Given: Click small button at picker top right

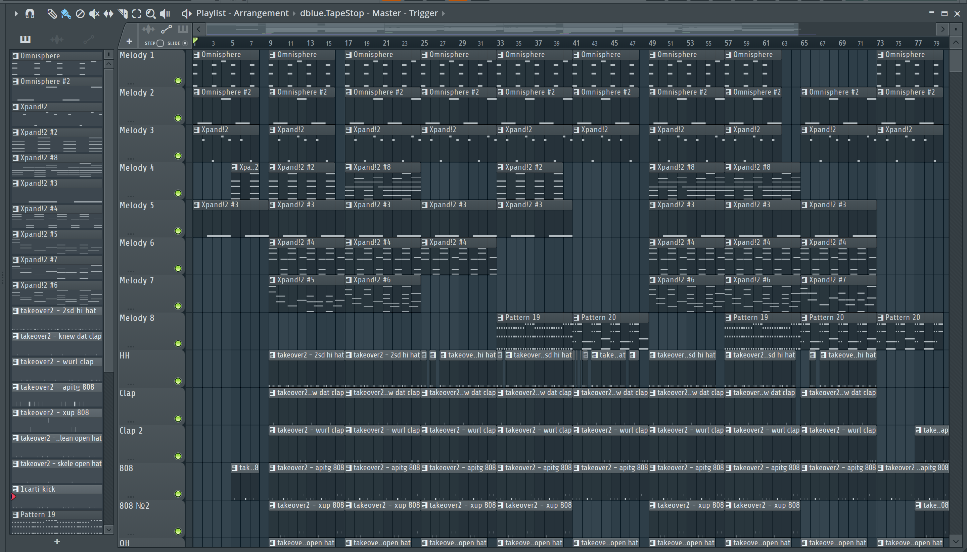Looking at the screenshot, I should coord(108,54).
